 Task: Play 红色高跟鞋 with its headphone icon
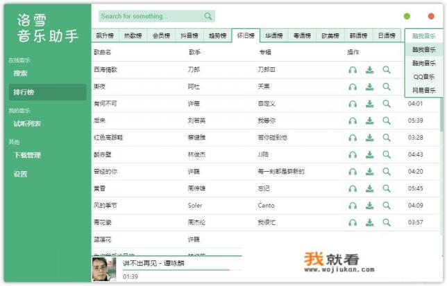pos(353,138)
